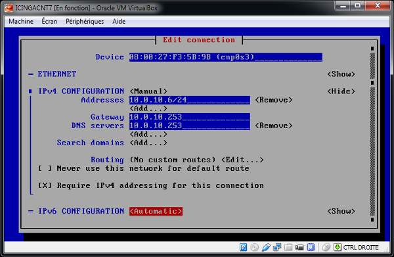Hide the IPv4 CONFIGURATION section
This screenshot has width=394, height=257.
point(341,91)
